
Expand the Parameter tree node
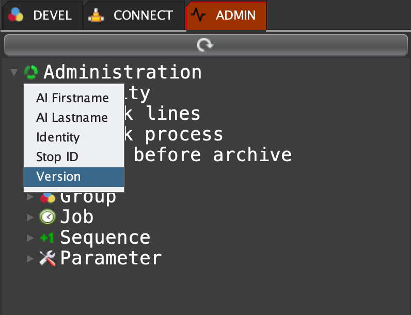point(31,258)
